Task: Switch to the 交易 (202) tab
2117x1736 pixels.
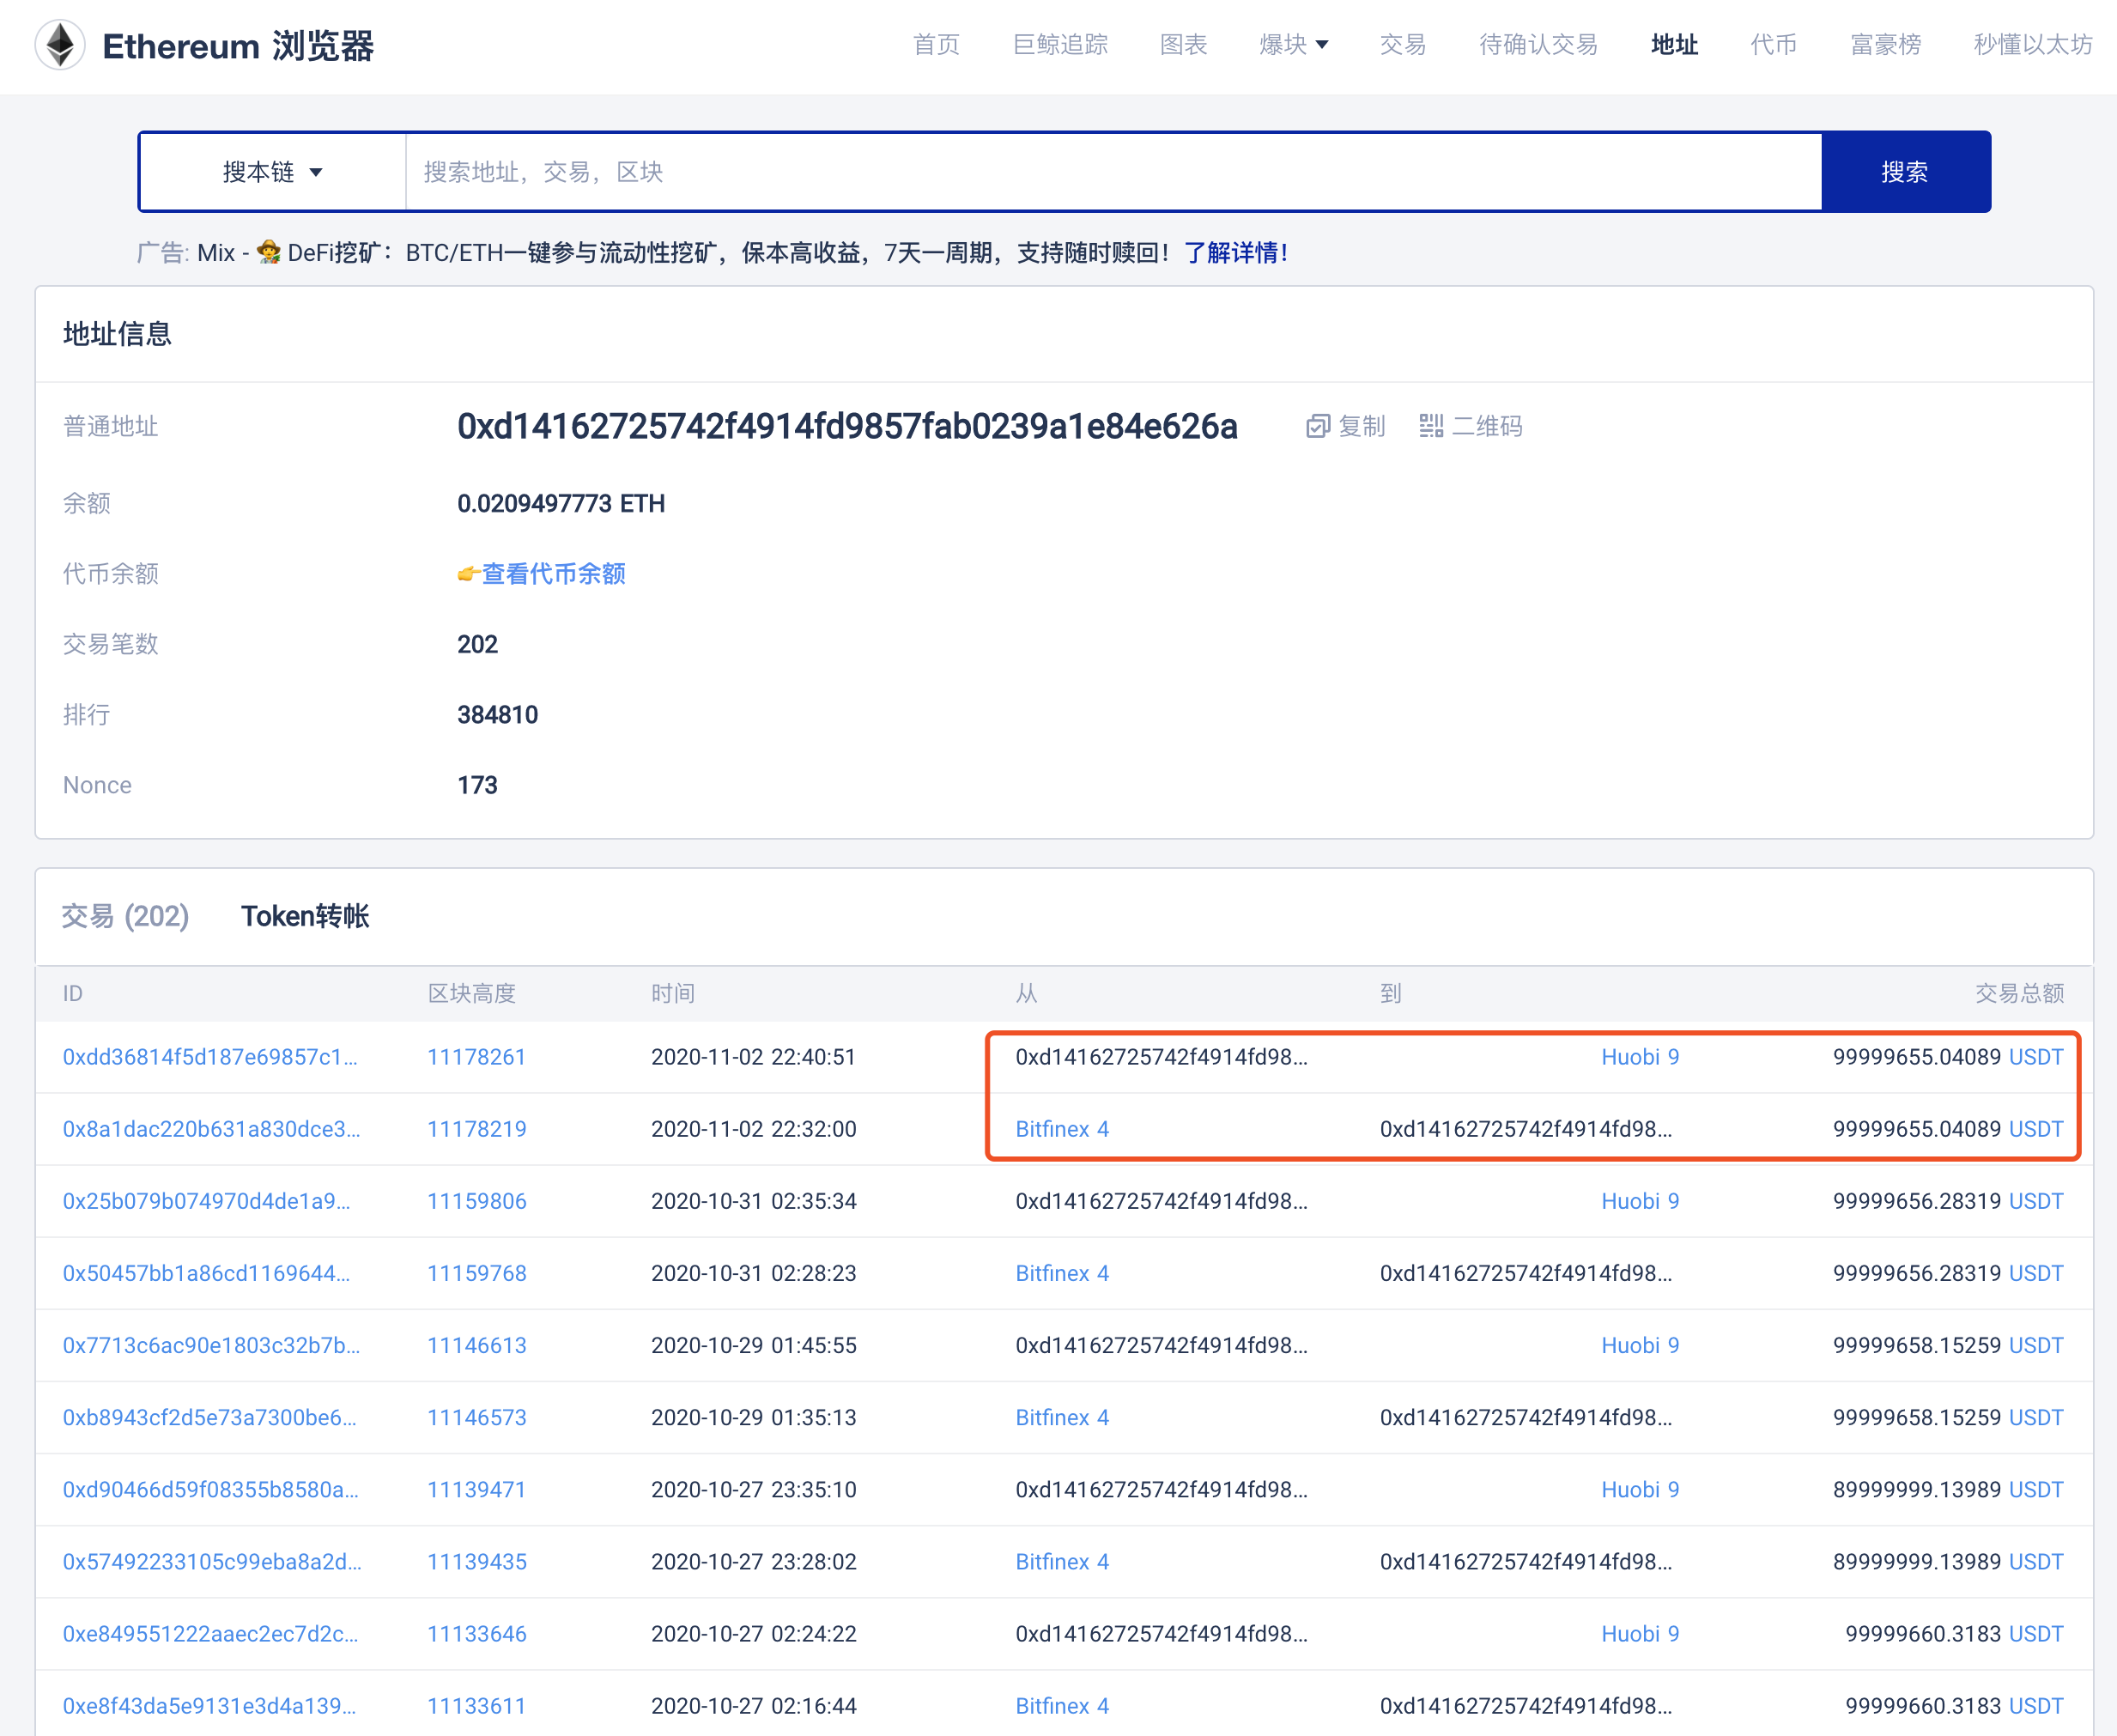Action: coord(125,916)
